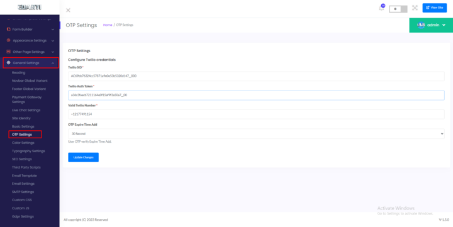The image size is (453, 227).
Task: Open the admin user dropdown
Action: tap(431, 25)
